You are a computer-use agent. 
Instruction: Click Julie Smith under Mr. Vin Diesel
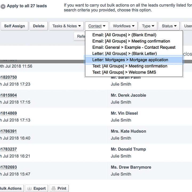(x=121, y=120)
